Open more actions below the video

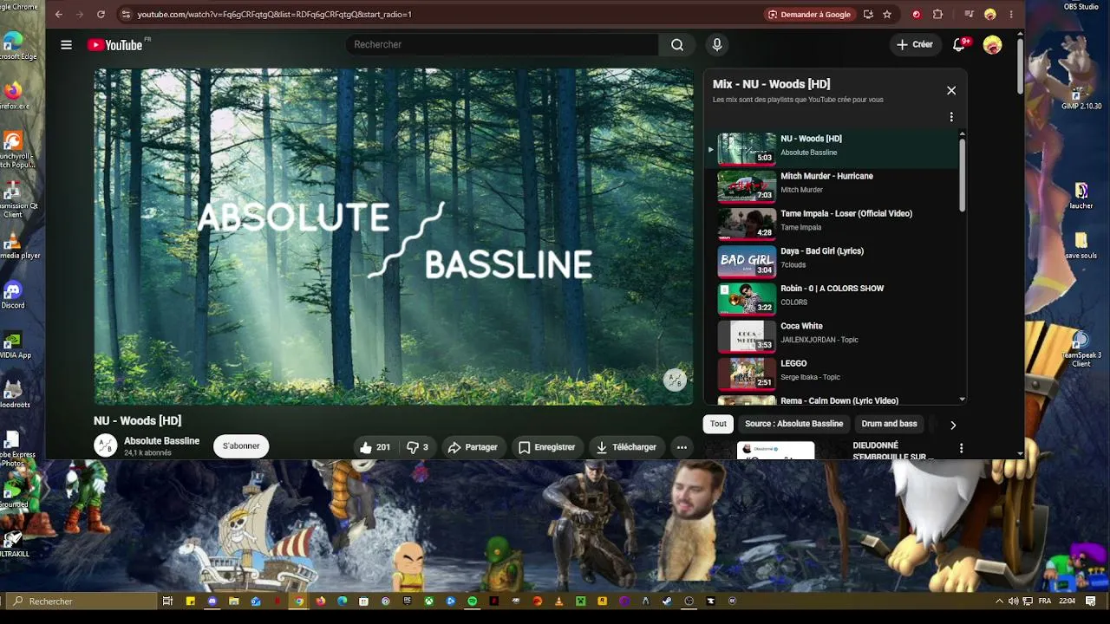pyautogui.click(x=682, y=447)
